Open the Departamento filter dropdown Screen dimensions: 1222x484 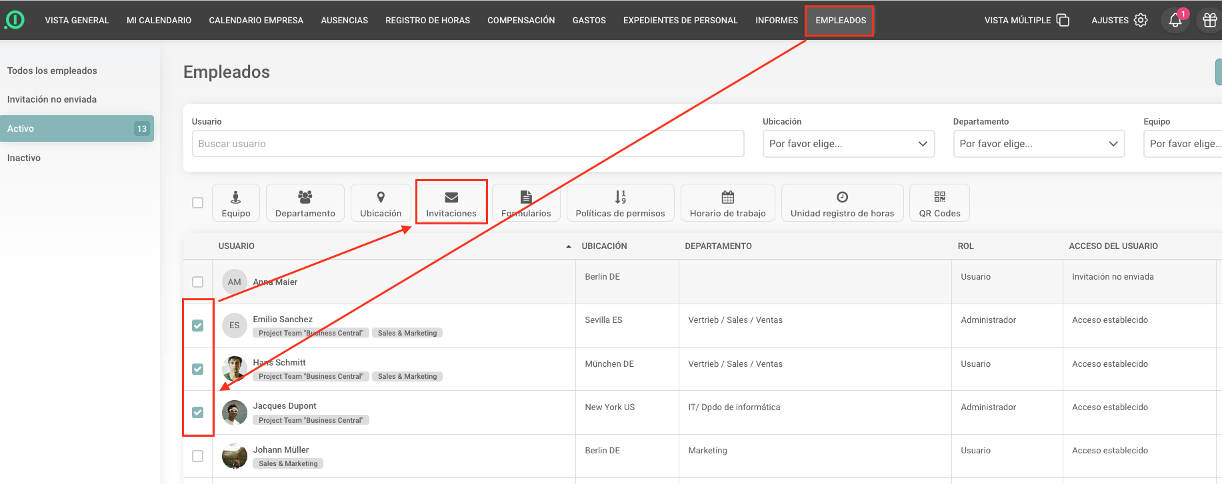click(x=1038, y=144)
